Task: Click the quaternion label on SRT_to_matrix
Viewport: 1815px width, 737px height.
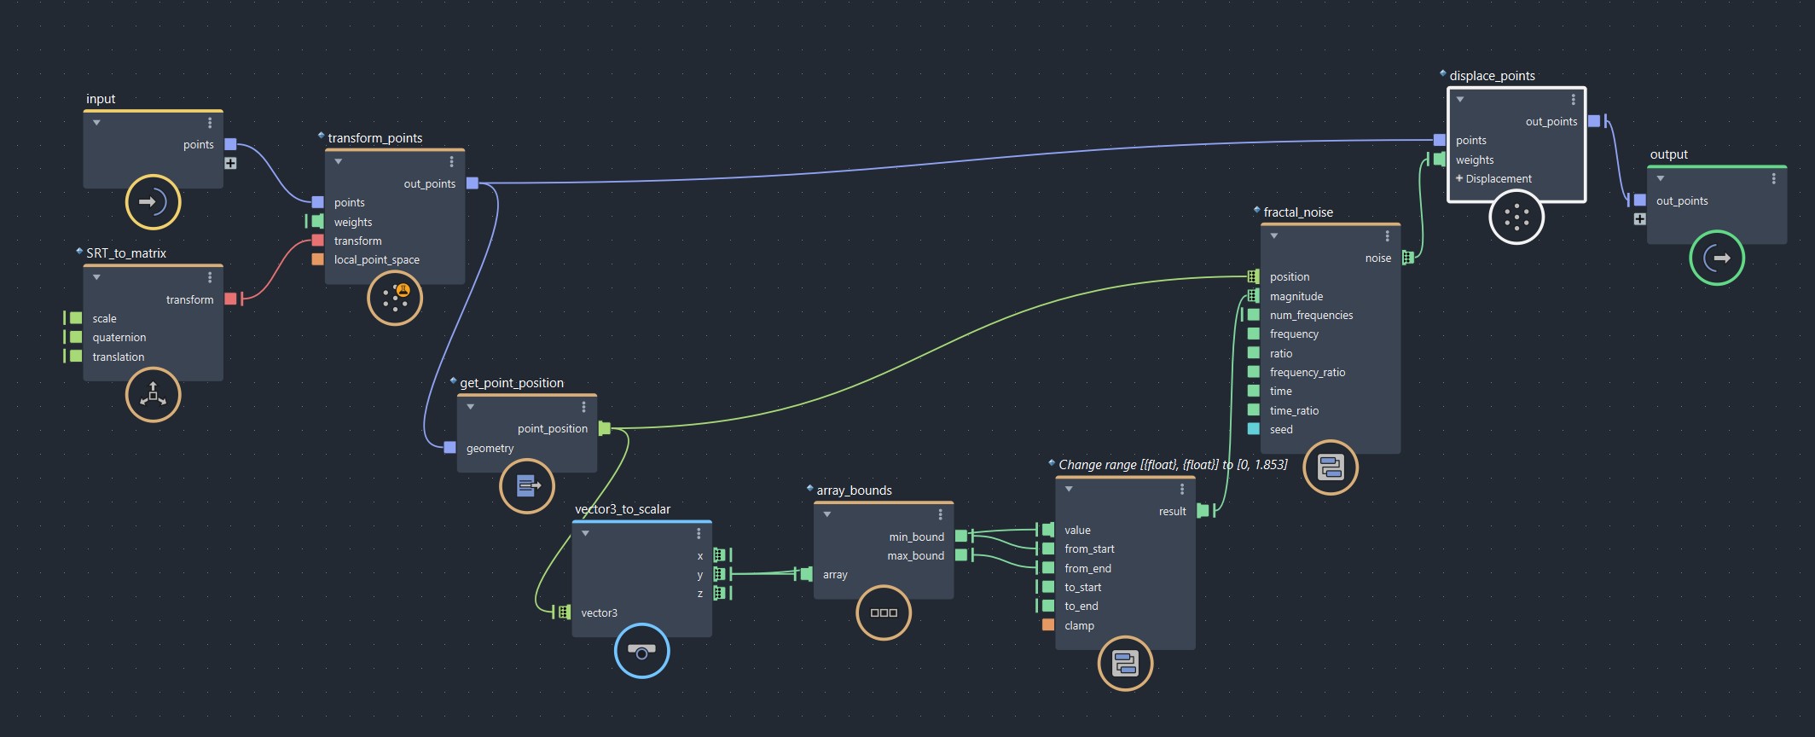Action: click(119, 337)
